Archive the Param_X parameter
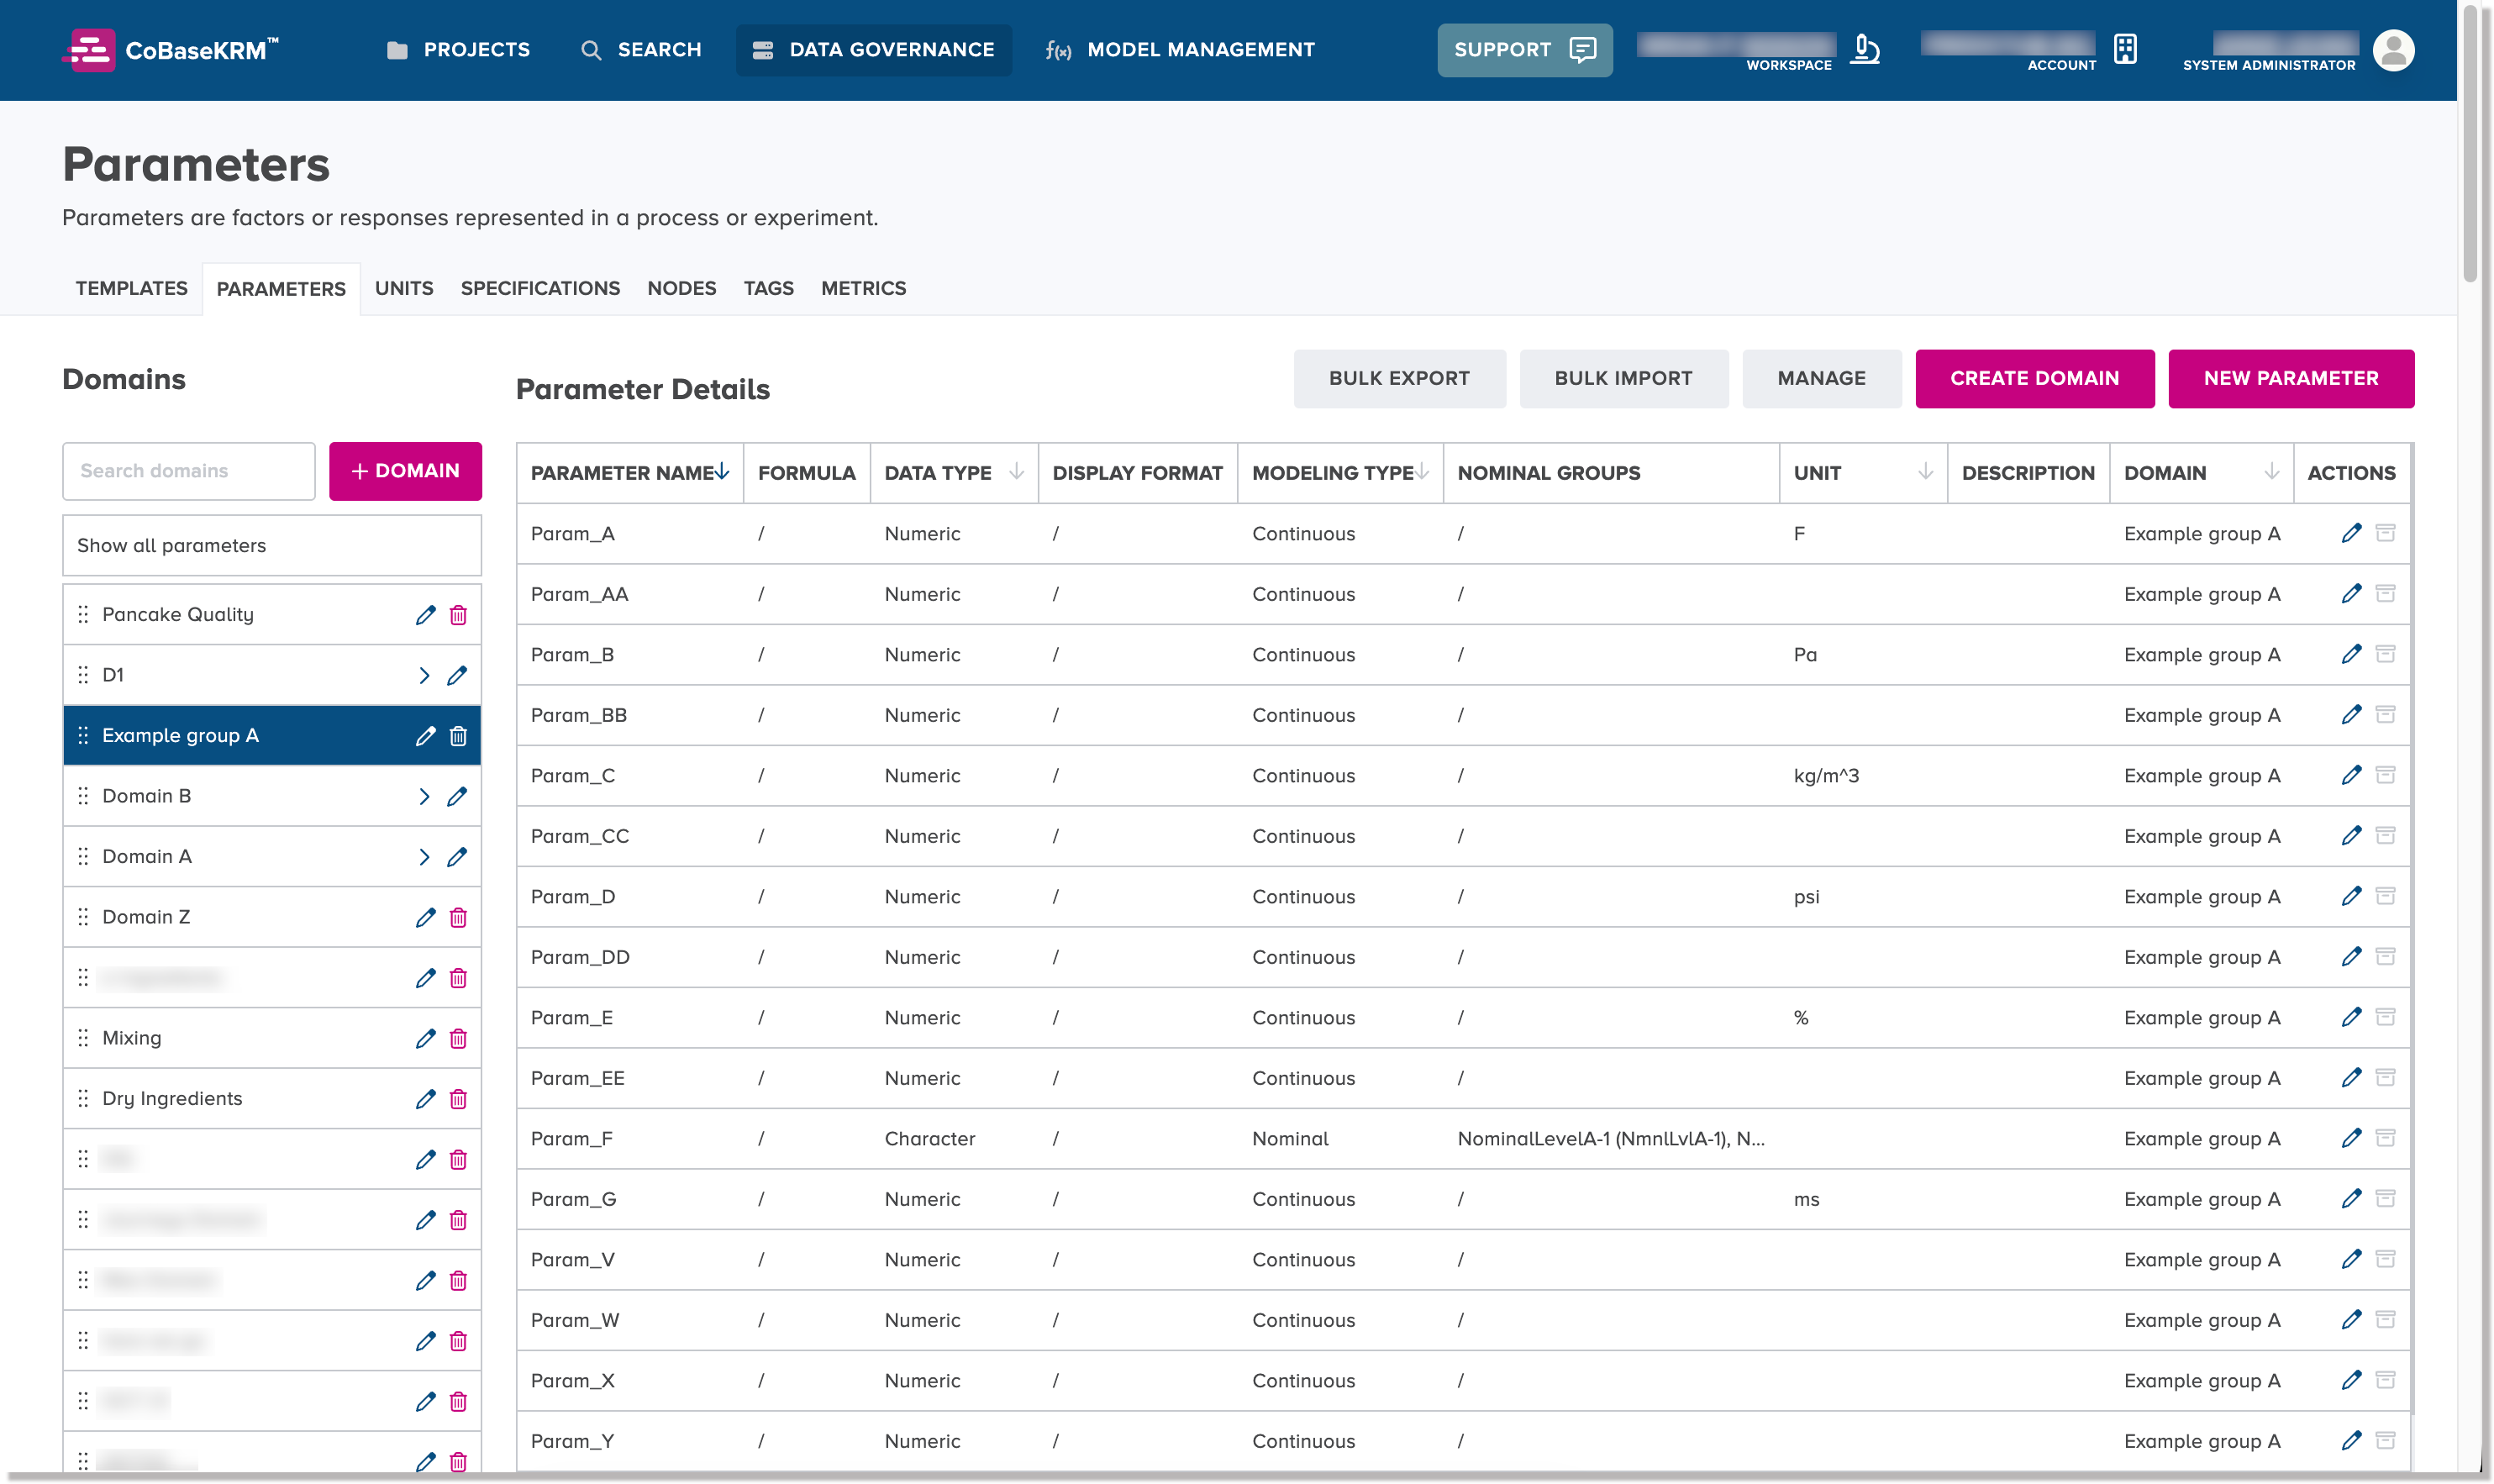2494x1484 pixels. pyautogui.click(x=2385, y=1380)
